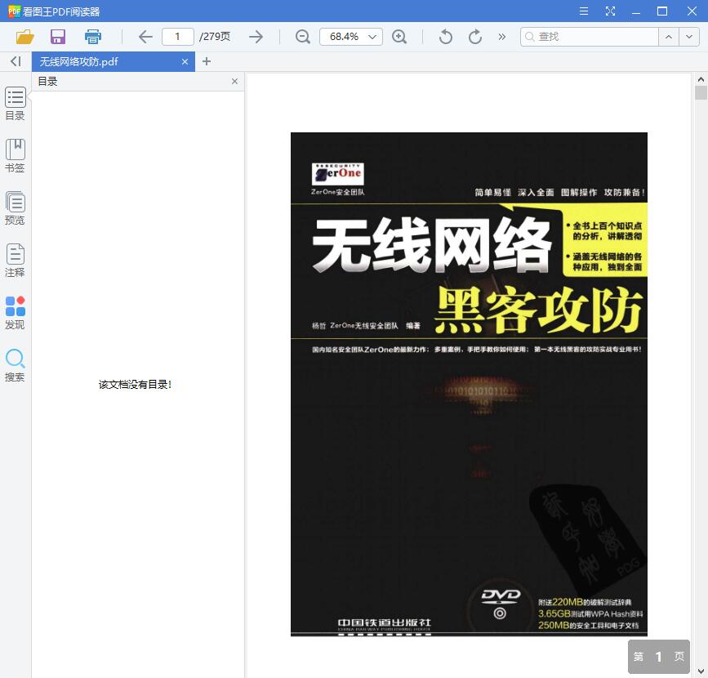Enter fullscreen mode from the title bar
This screenshot has height=678, width=708.
(610, 11)
